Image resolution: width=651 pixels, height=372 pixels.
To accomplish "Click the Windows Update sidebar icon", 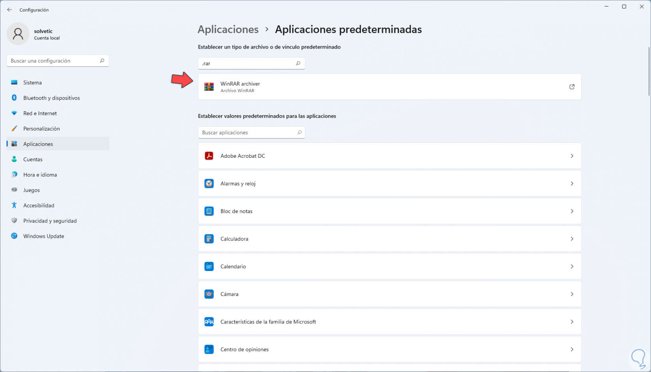I will (14, 236).
